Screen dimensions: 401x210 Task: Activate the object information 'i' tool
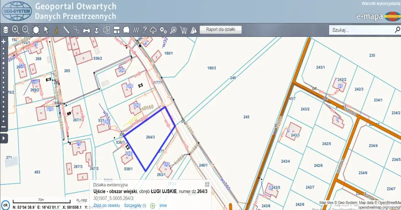pyautogui.click(x=56, y=30)
